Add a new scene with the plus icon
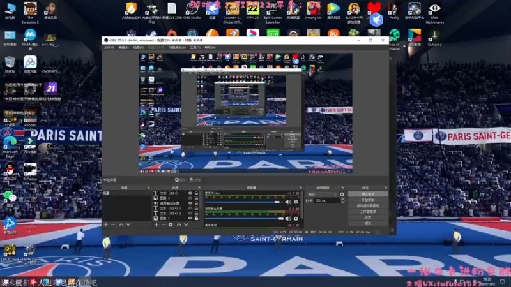The image size is (511, 287). point(106,224)
